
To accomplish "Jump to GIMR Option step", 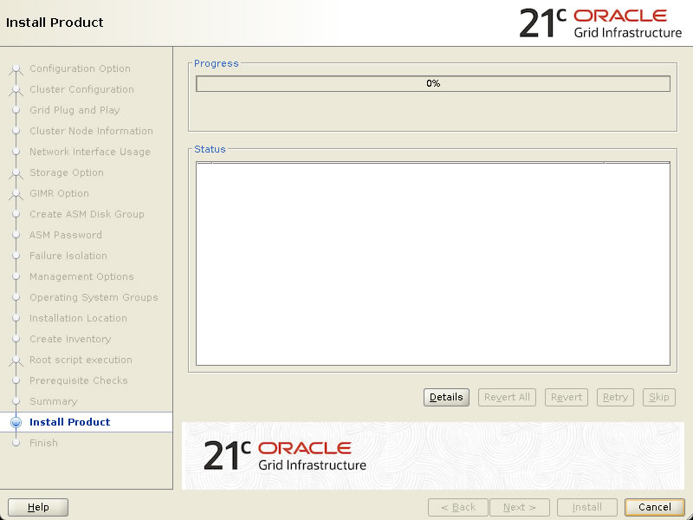I will (x=59, y=193).
